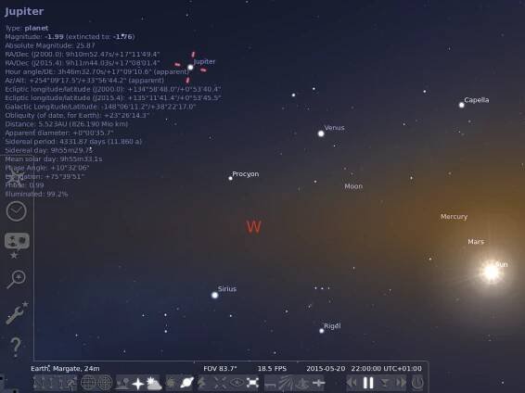525x393 pixels.
Task: Increase time speed with fast-forward
Action: pyautogui.click(x=401, y=383)
